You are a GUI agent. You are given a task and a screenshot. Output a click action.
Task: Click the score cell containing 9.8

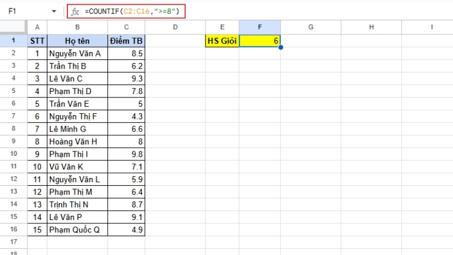coord(126,154)
